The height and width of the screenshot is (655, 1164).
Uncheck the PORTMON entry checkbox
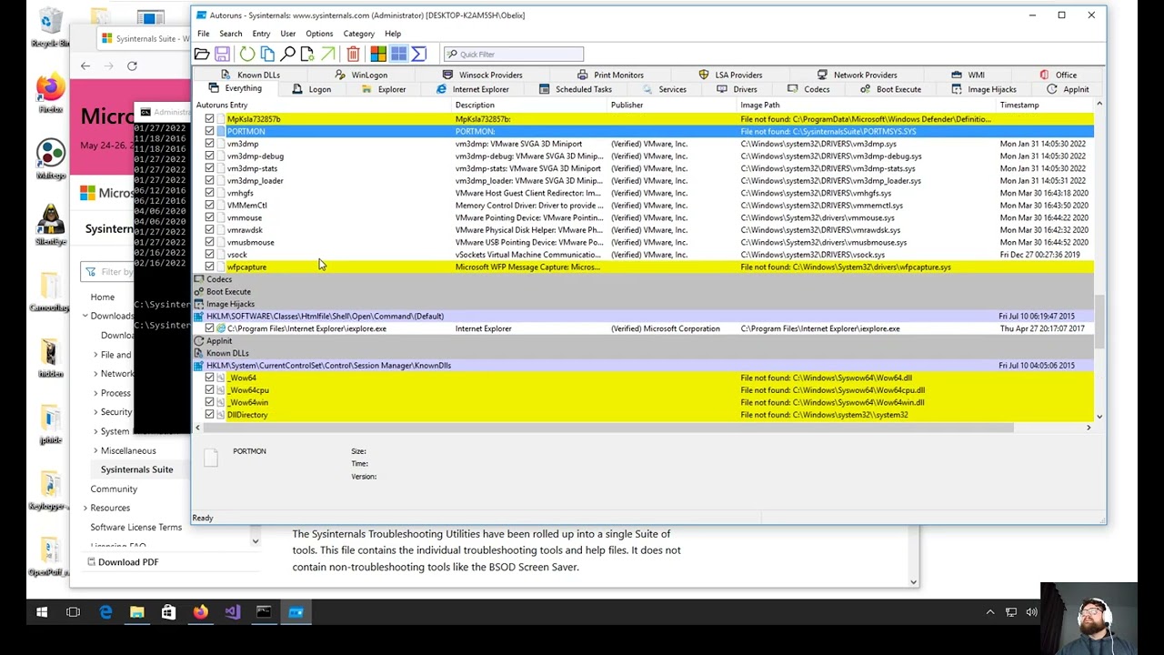click(210, 131)
